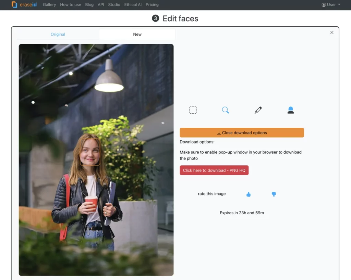This screenshot has width=351, height=280.
Task: Click the eraseid logo icon
Action: click(14, 5)
